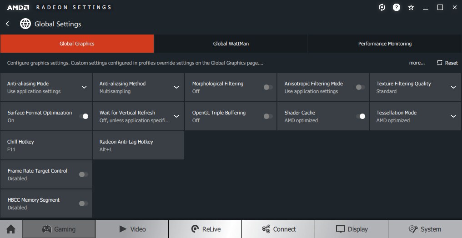
Task: Open the Video section label
Action: (138, 229)
